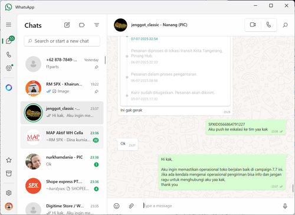
Task: Open chat with +62 878-7849 f1parts
Action: click(62, 64)
